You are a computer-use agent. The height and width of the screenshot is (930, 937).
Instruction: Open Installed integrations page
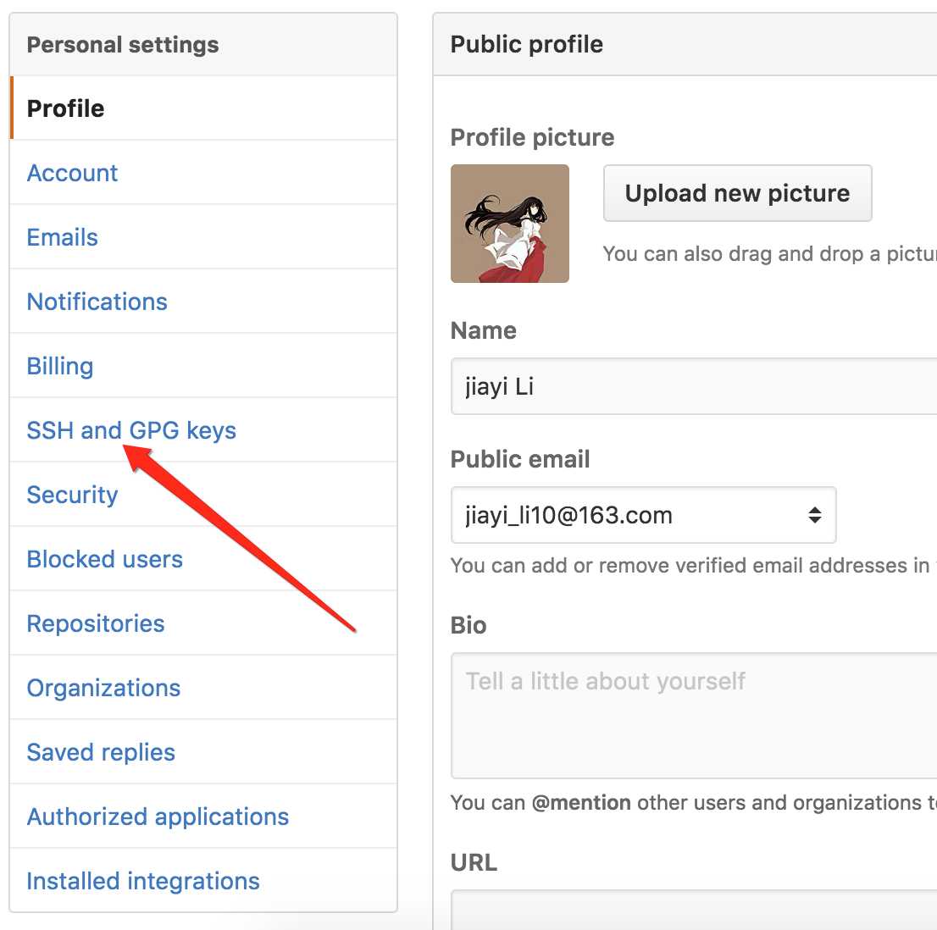tap(203, 880)
